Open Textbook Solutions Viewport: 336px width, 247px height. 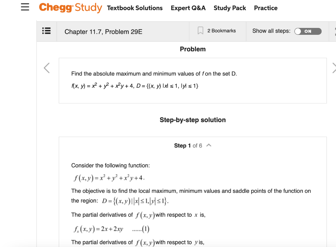(x=135, y=8)
